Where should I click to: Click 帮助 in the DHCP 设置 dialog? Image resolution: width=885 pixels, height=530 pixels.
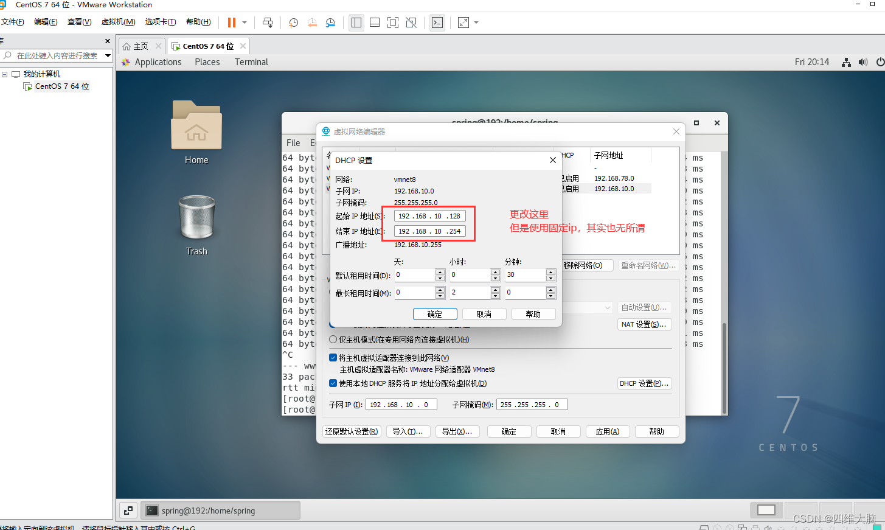tap(533, 314)
